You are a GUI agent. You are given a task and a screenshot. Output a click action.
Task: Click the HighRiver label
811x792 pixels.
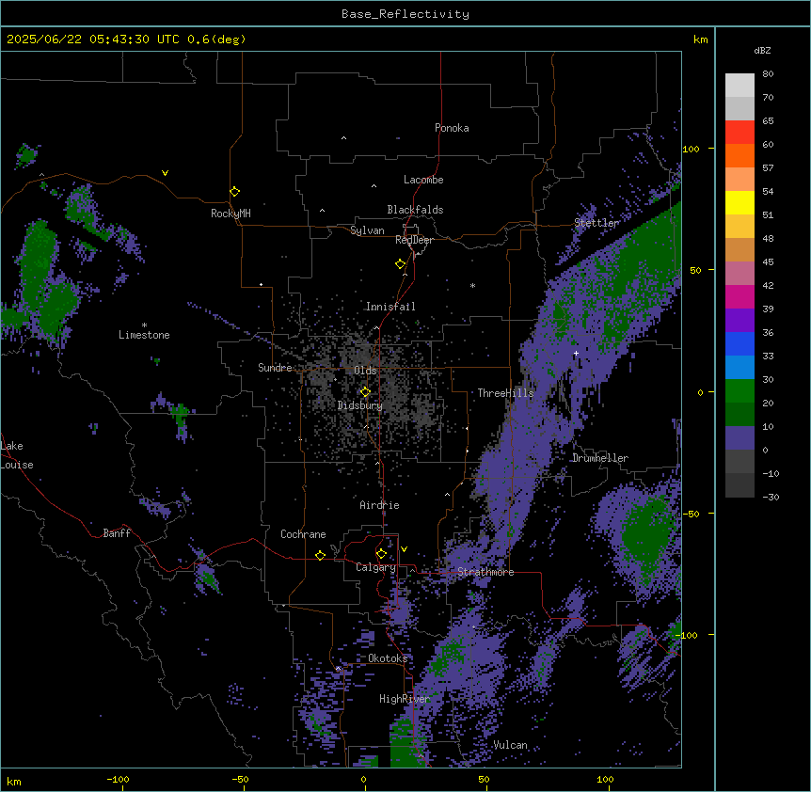pyautogui.click(x=405, y=699)
